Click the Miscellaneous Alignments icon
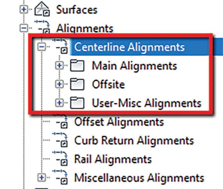The height and width of the screenshot is (189, 223). pyautogui.click(x=60, y=177)
